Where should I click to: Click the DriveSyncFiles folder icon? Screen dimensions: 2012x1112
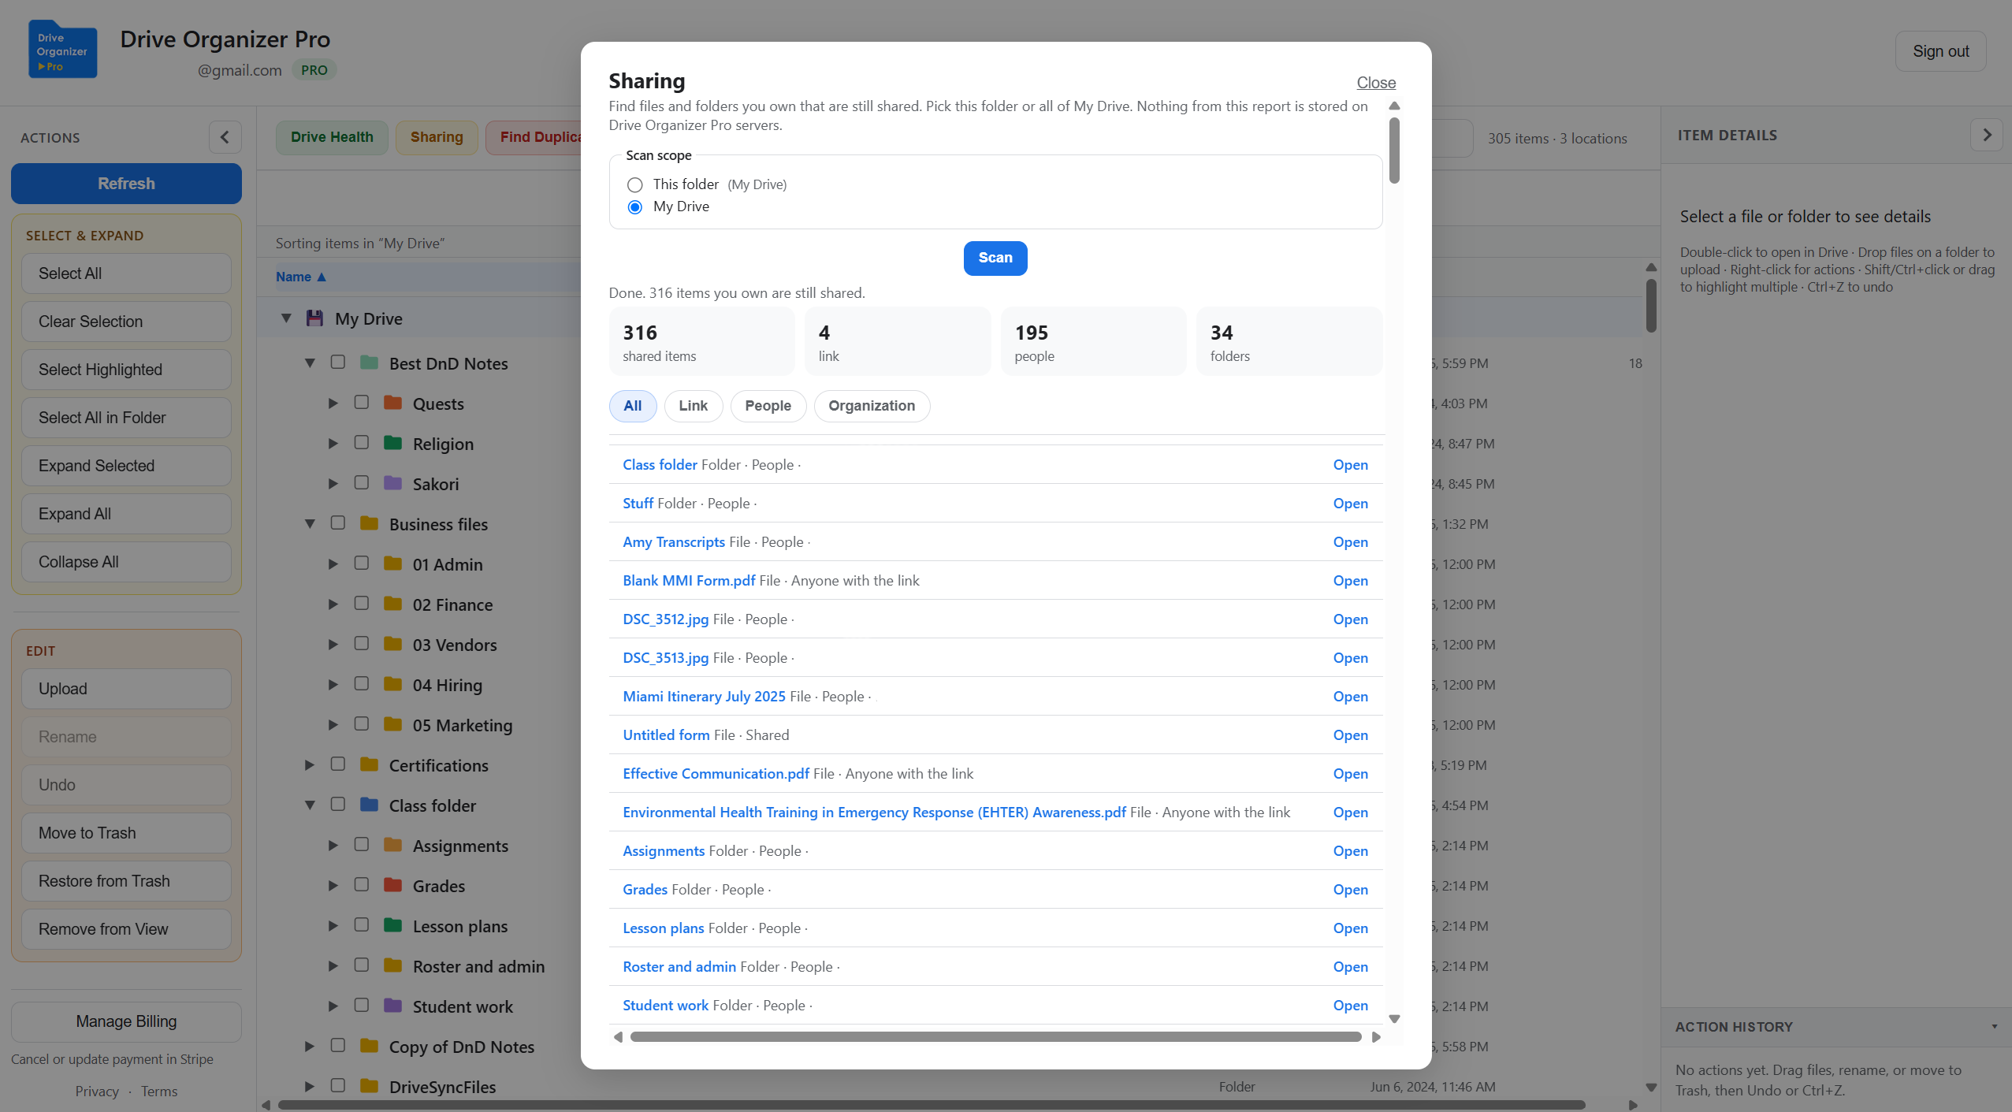click(369, 1086)
